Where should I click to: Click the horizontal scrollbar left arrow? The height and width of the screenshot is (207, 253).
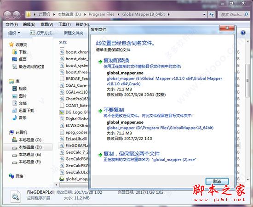56,185
